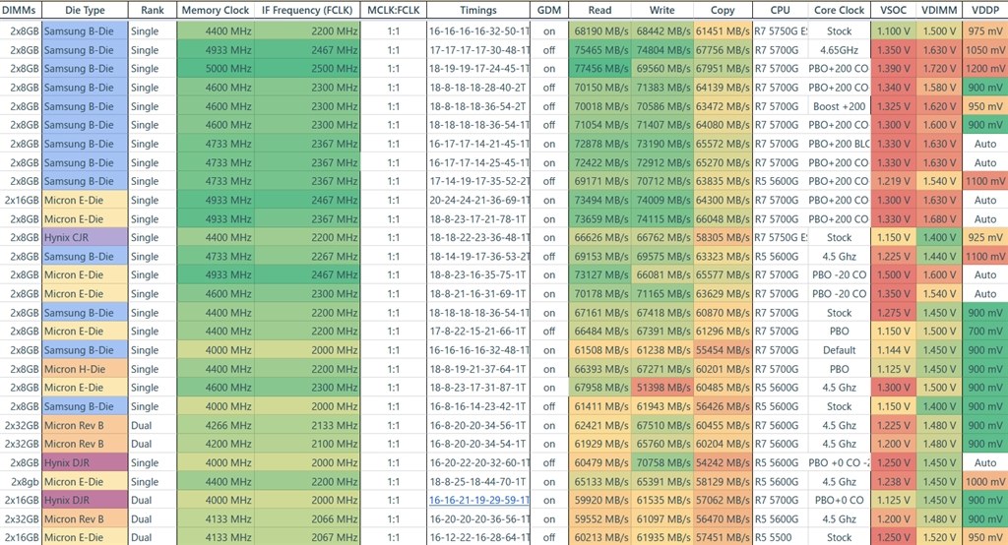The image size is (1008, 545).
Task: Select the PBO+200 BLC core clock cell
Action: tap(839, 144)
